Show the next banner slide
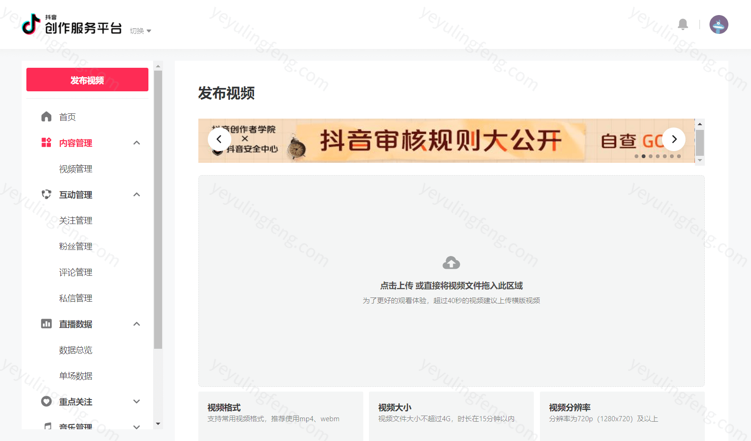This screenshot has height=441, width=751. pos(674,139)
